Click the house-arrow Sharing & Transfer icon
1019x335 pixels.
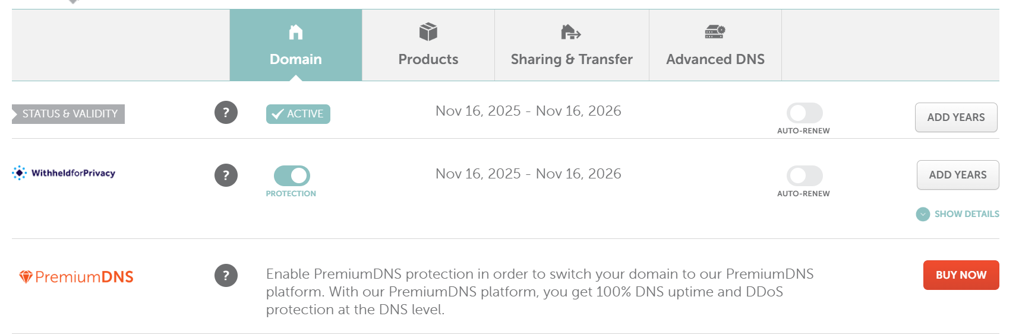click(571, 32)
